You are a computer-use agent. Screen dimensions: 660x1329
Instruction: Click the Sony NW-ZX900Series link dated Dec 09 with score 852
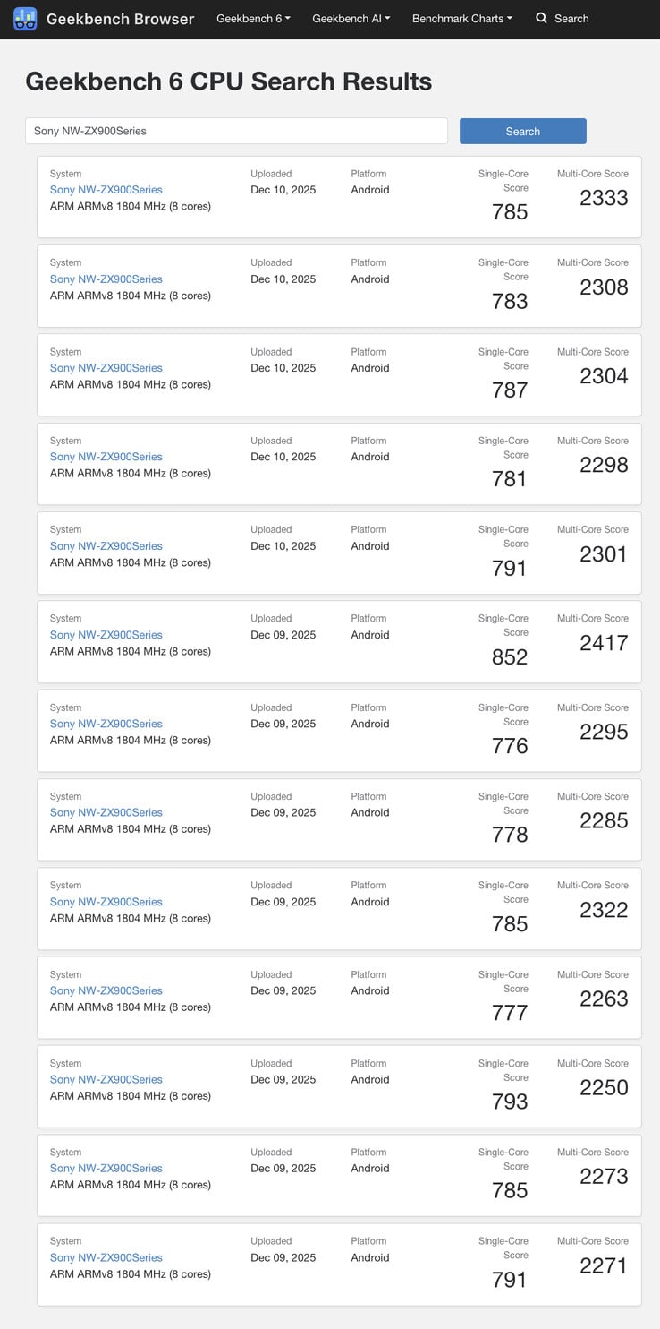coord(106,635)
